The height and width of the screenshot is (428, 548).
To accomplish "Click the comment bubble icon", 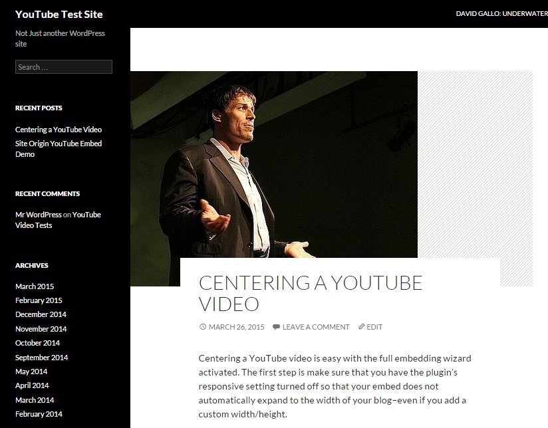I will (x=276, y=327).
